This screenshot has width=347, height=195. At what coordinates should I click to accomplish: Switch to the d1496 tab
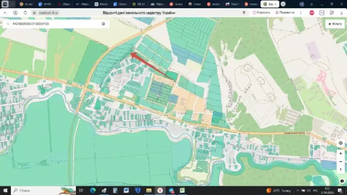[x=45, y=4]
